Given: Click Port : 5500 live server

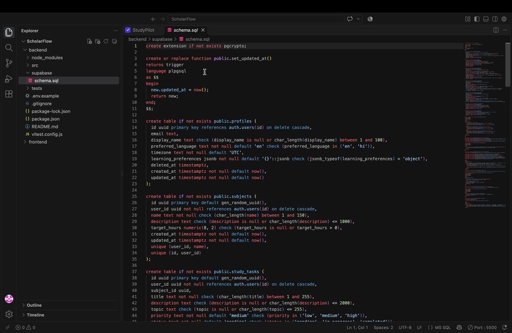Looking at the screenshot, I should [482, 327].
